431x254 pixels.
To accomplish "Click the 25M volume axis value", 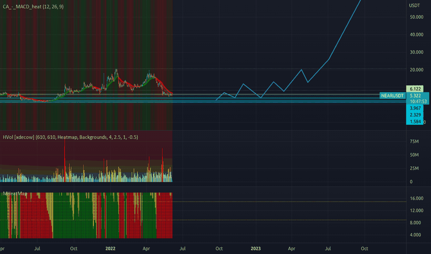I will [414, 168].
